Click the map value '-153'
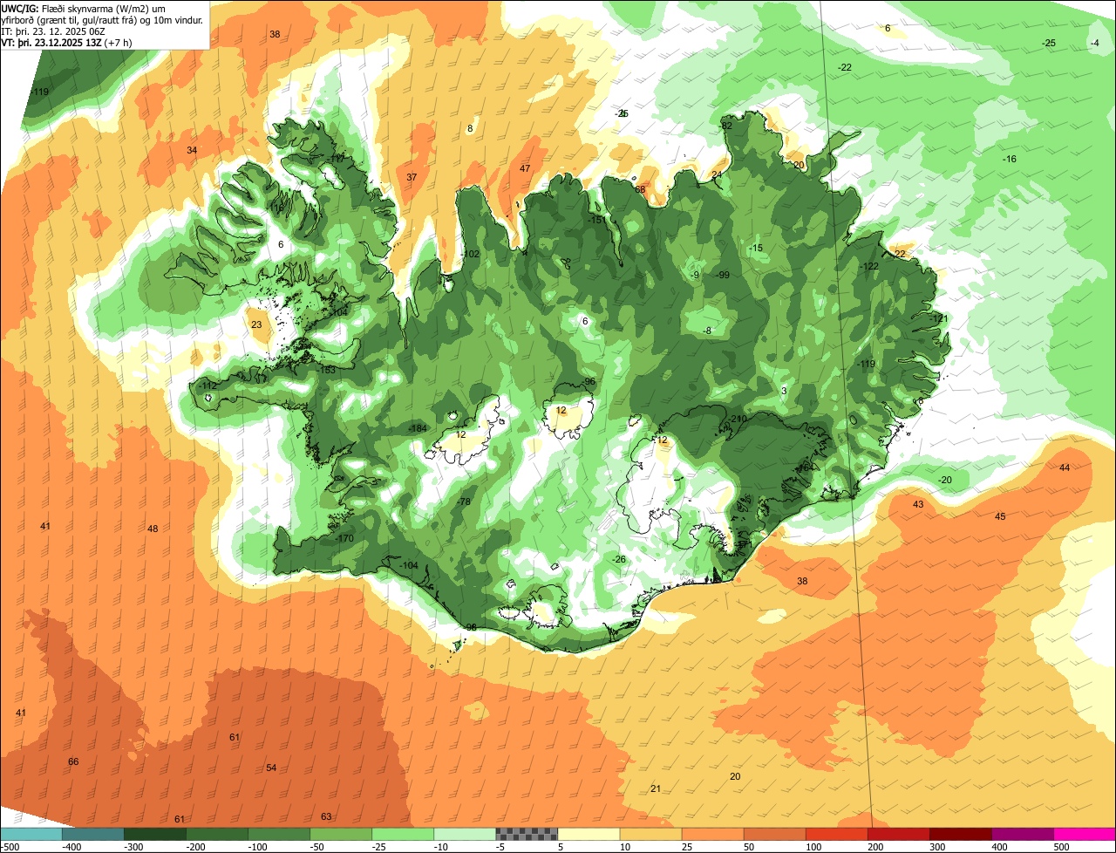 [326, 370]
